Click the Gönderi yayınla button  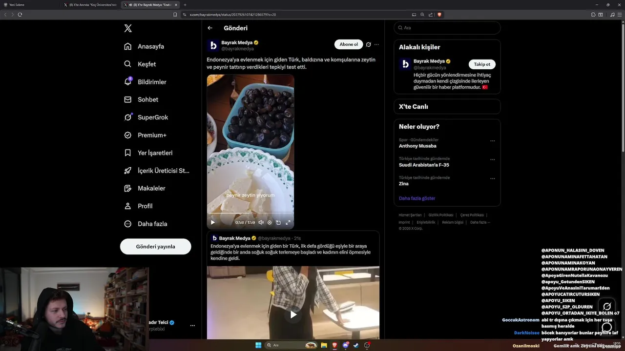[155, 247]
